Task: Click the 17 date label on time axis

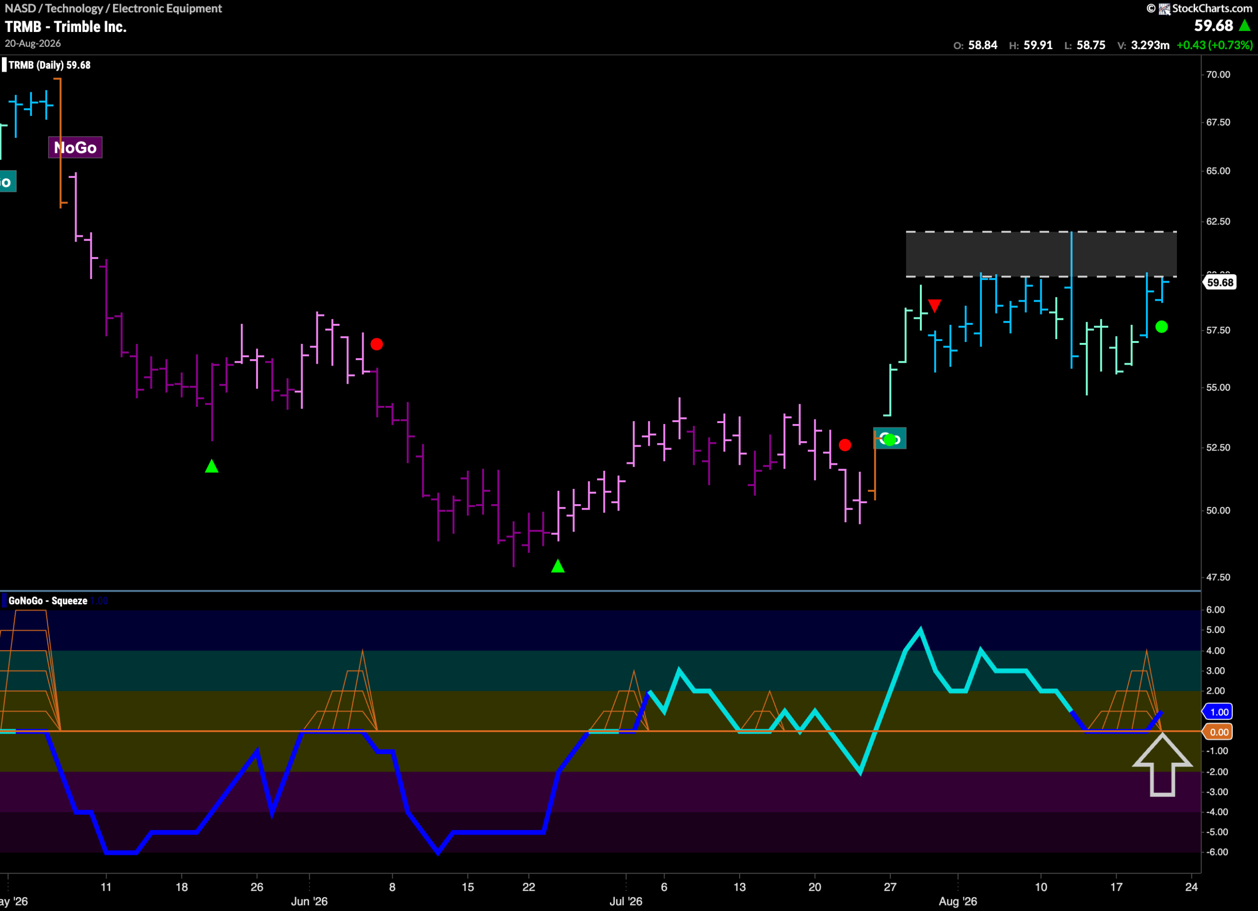Action: click(1116, 886)
